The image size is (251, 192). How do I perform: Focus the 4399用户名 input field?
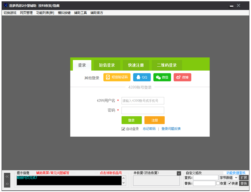click(143, 101)
